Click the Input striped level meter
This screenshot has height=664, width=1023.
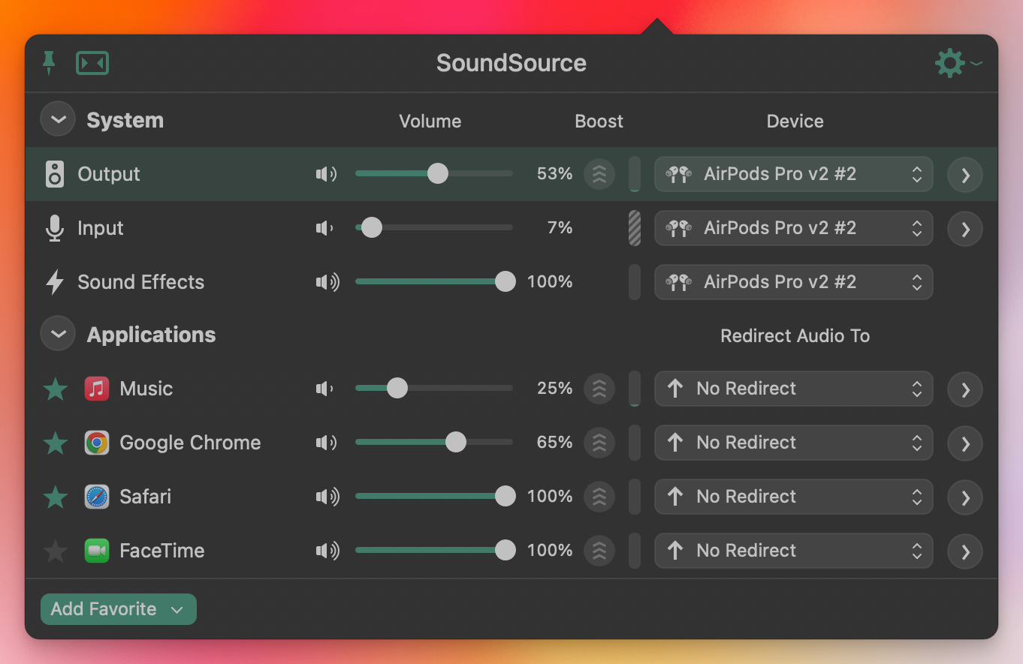point(635,228)
